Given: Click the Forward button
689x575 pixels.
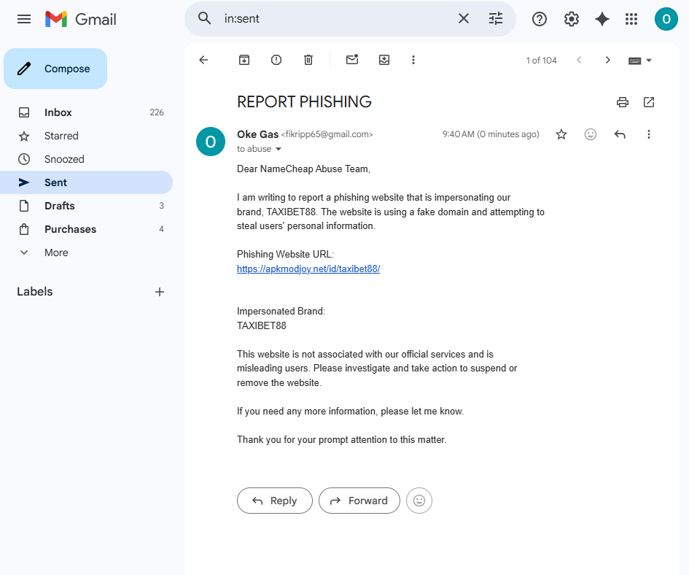Looking at the screenshot, I should [x=359, y=501].
